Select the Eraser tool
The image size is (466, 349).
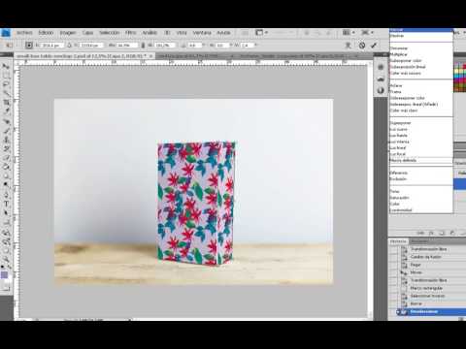click(x=6, y=158)
